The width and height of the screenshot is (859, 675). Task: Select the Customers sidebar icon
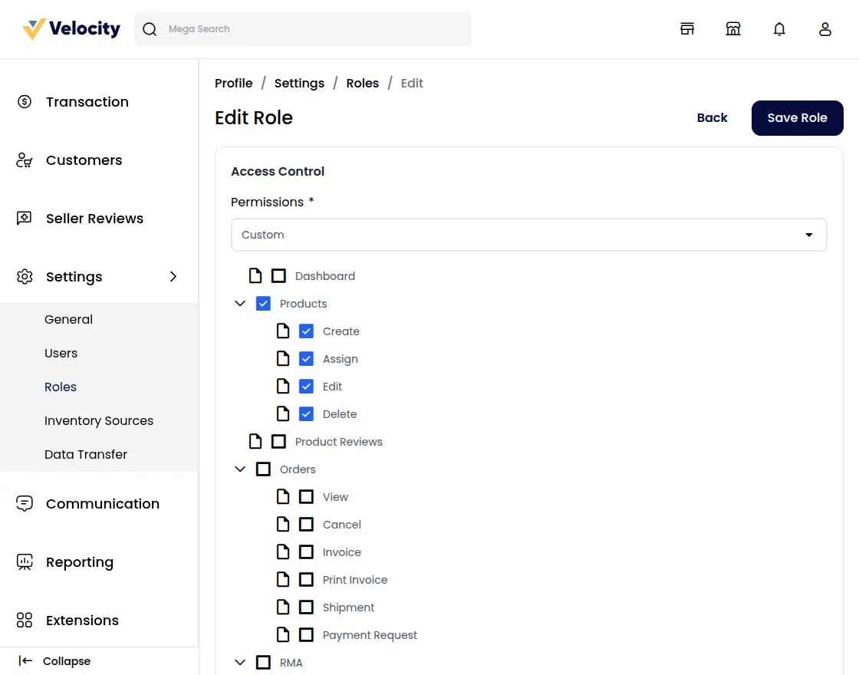pos(24,160)
